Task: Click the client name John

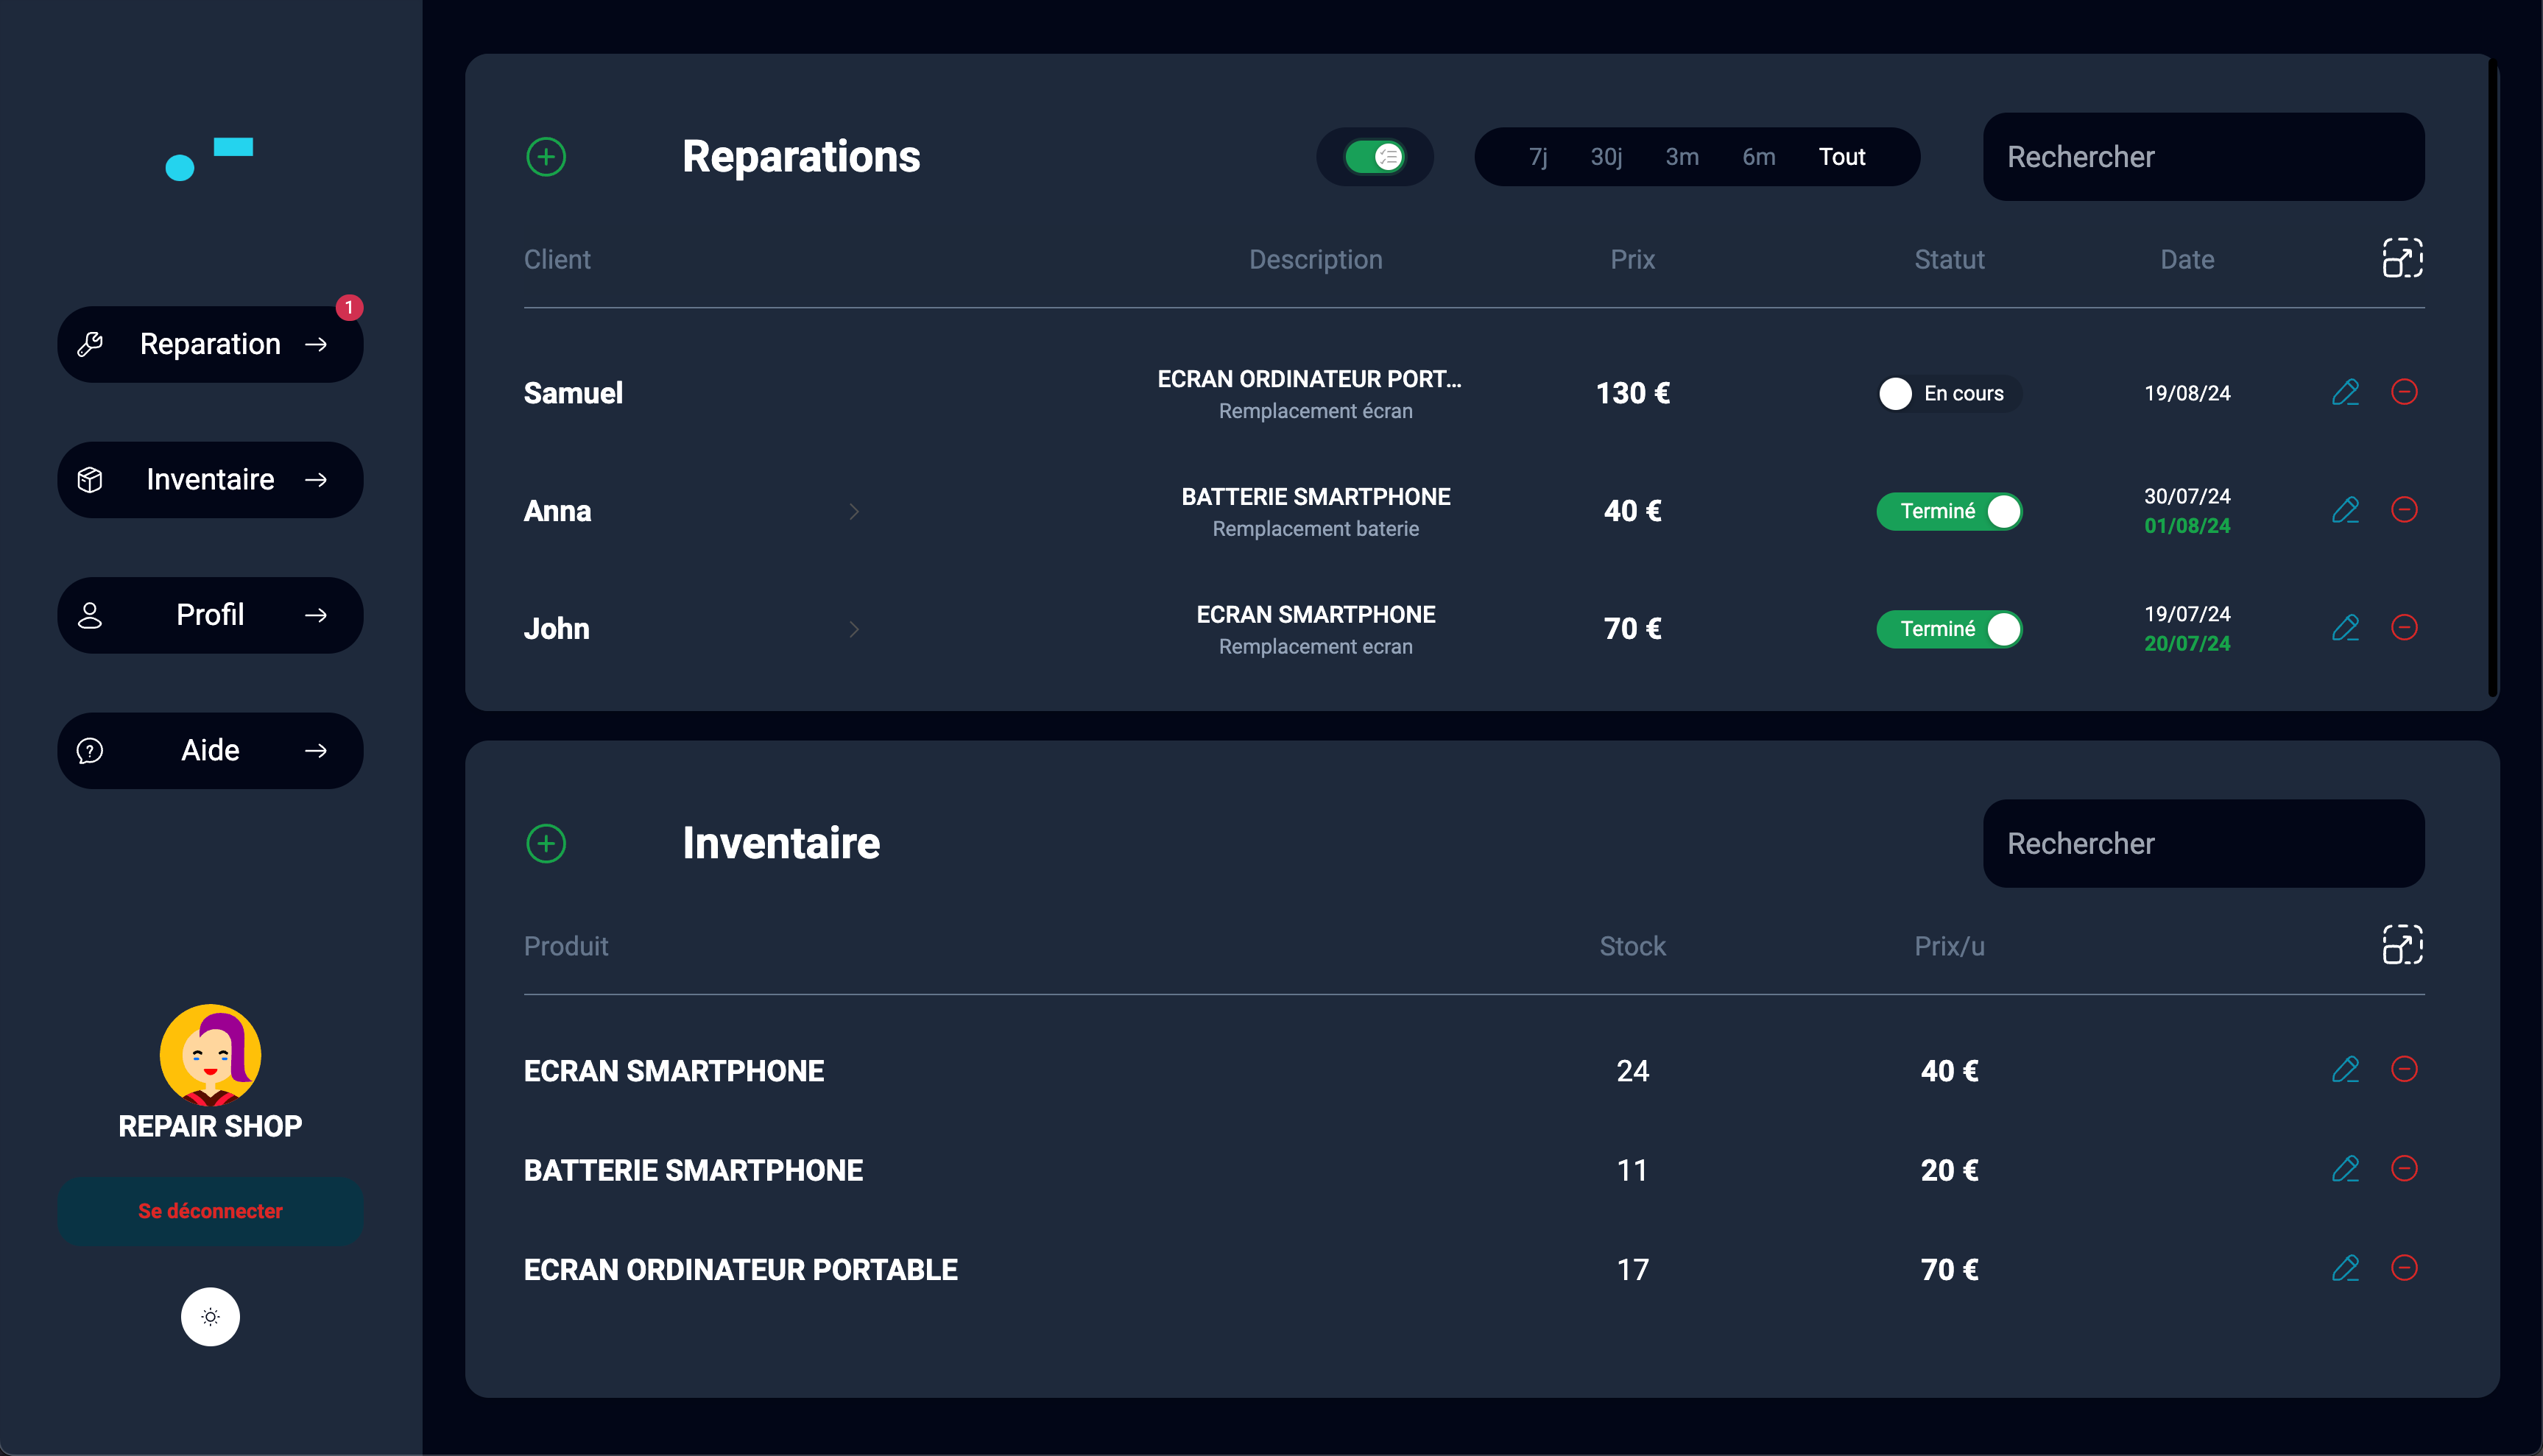Action: 556,629
